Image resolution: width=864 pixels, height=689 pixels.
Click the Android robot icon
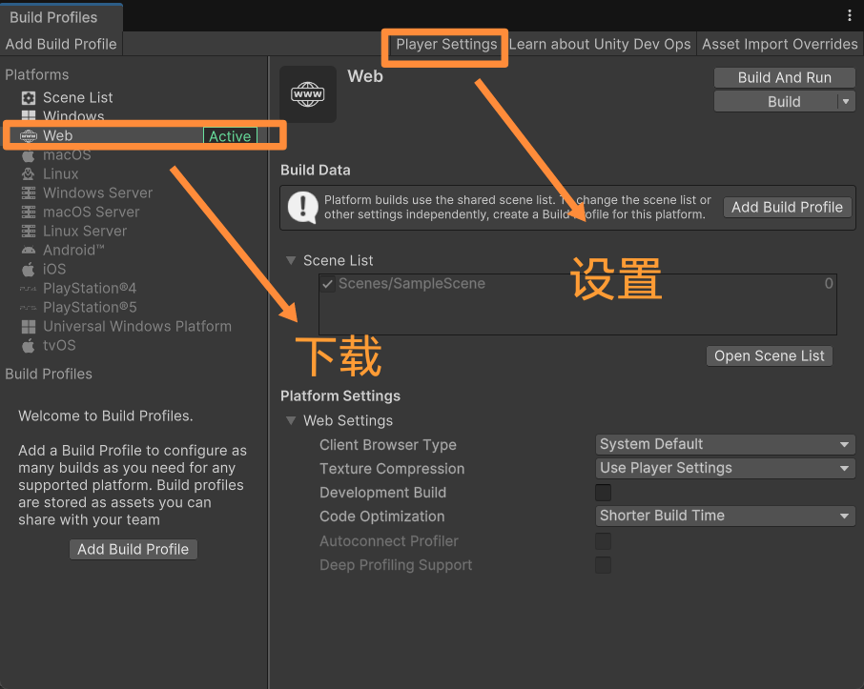[x=28, y=250]
